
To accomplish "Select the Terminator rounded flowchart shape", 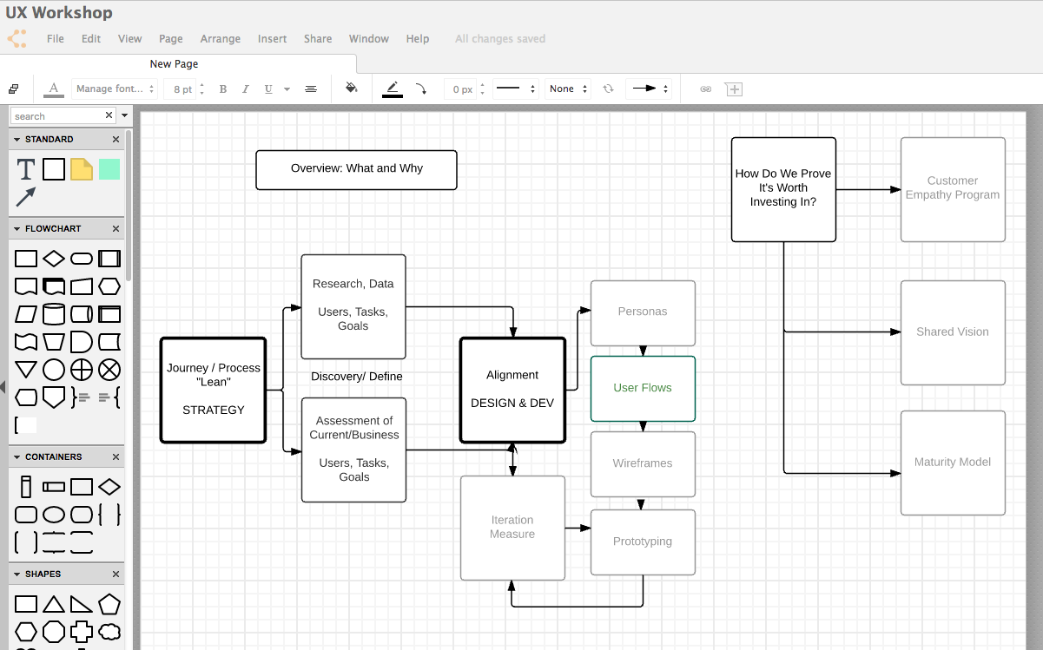I will coord(82,259).
